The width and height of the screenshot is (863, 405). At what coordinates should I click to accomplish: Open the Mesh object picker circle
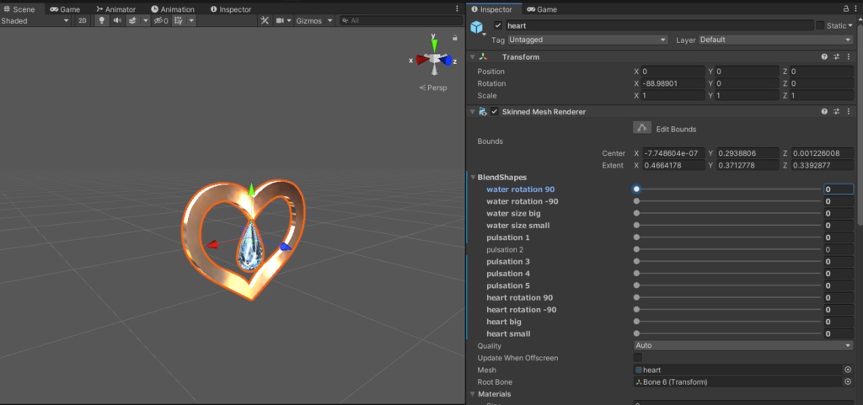point(848,370)
